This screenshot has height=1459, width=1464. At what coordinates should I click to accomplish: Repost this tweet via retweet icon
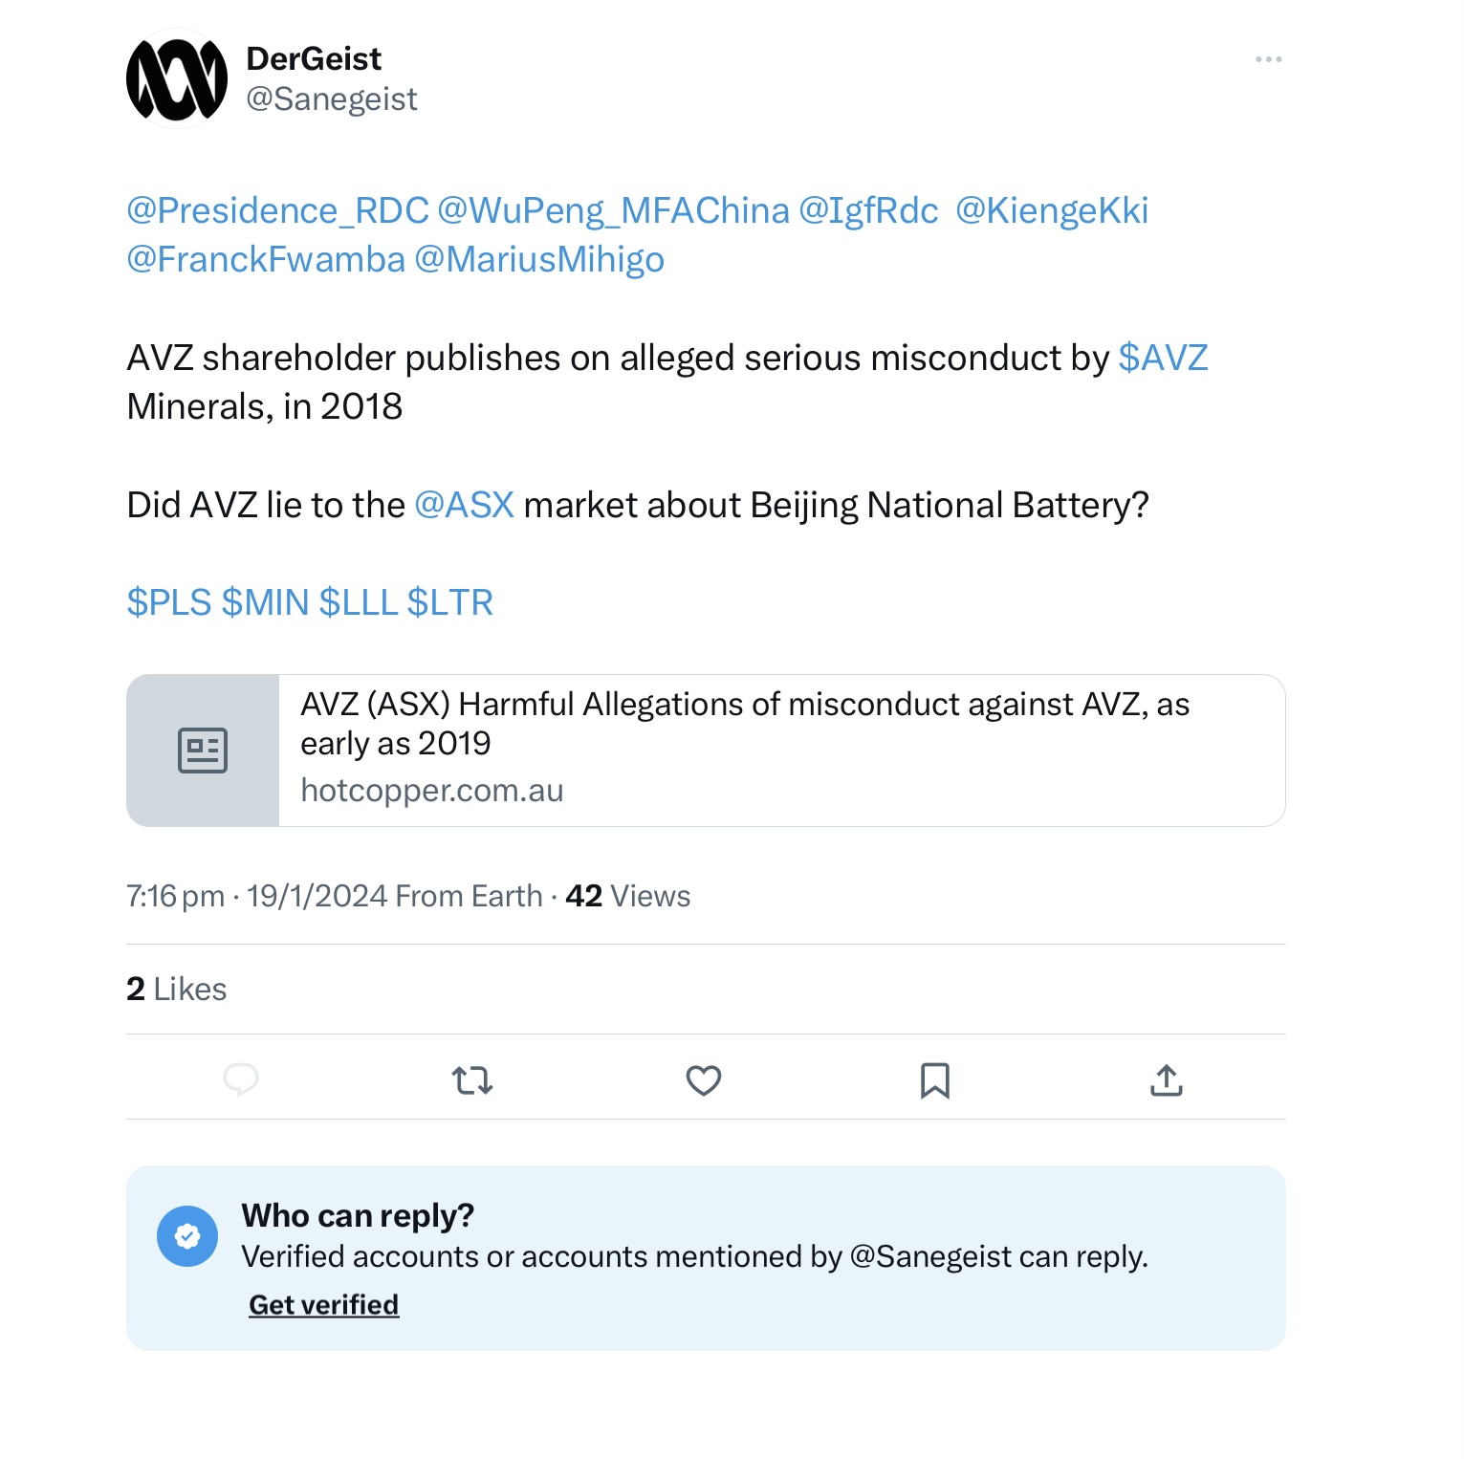click(472, 1080)
